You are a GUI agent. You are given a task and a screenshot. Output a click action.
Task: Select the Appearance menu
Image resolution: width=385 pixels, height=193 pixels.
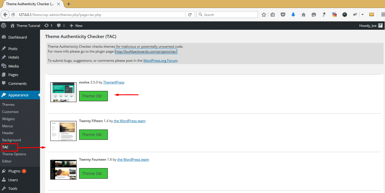[20, 95]
